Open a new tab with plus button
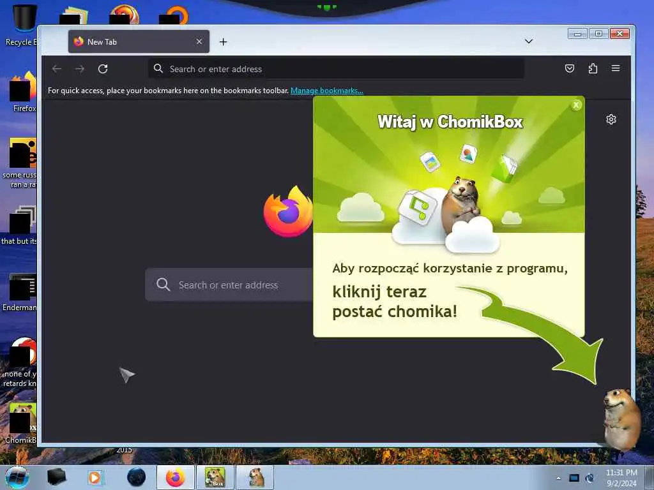 coord(223,41)
